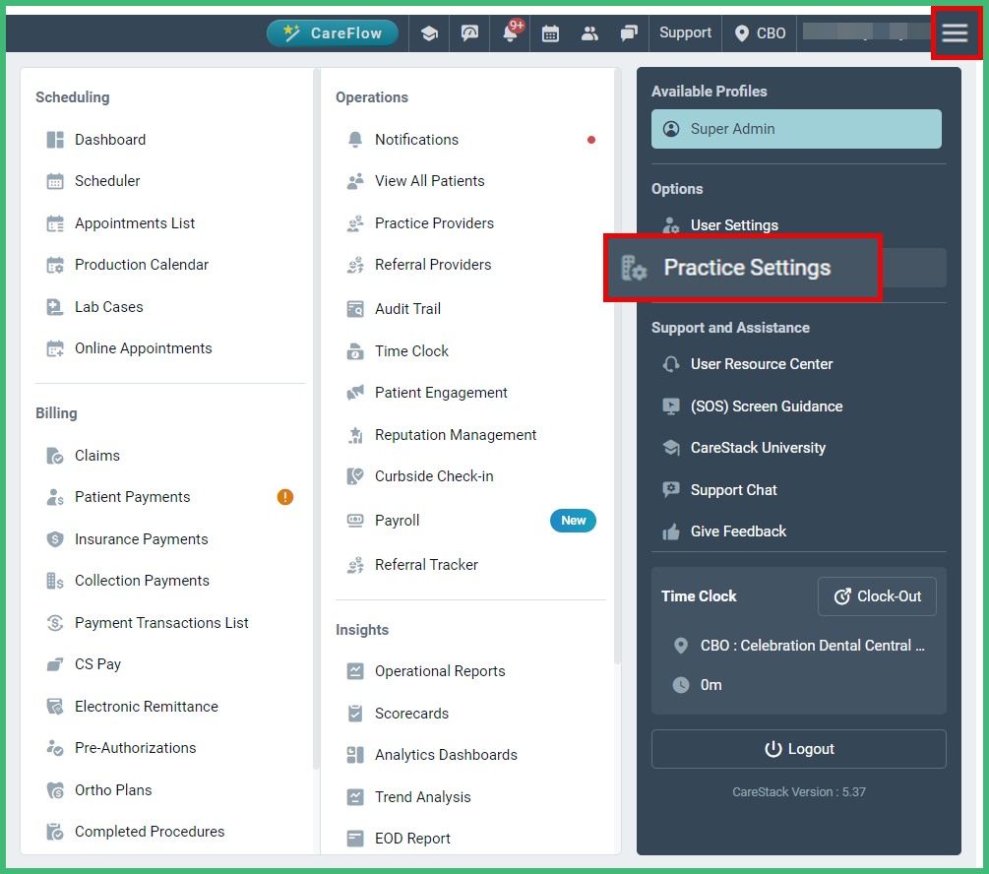989x874 pixels.
Task: Open Practice Providers
Action: click(434, 223)
